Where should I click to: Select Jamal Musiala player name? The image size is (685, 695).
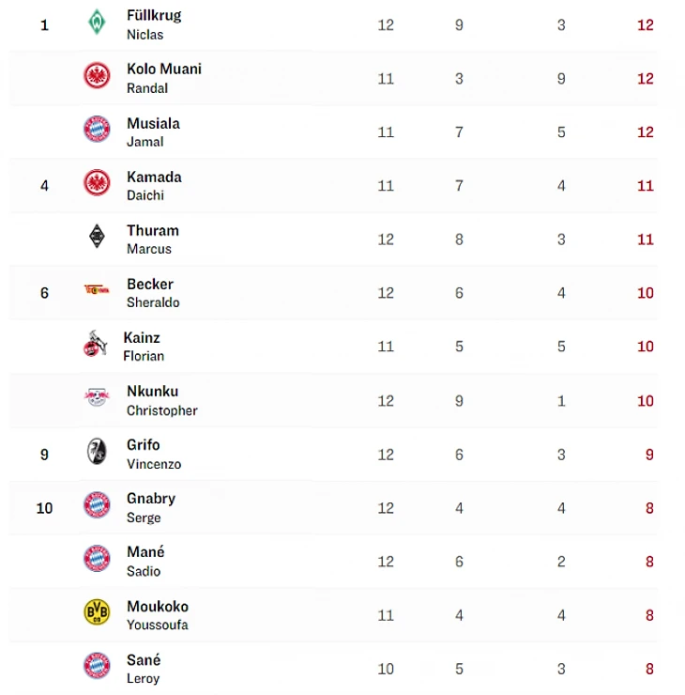point(153,123)
